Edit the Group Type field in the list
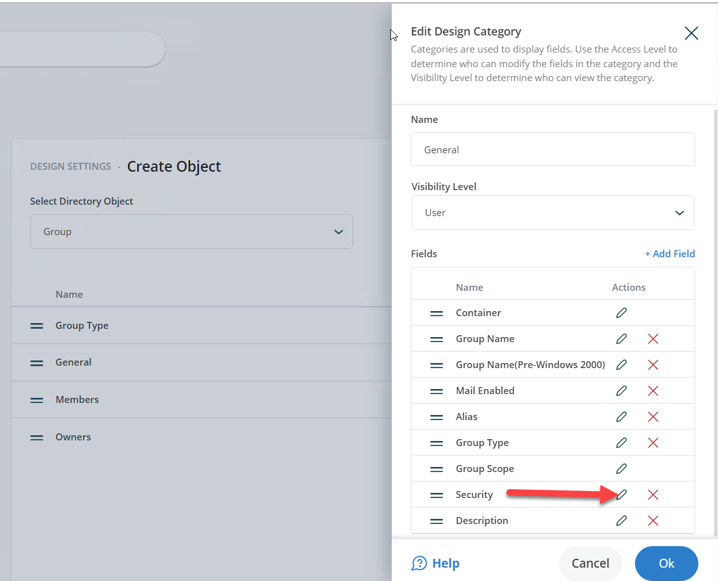The image size is (718, 581). point(621,442)
